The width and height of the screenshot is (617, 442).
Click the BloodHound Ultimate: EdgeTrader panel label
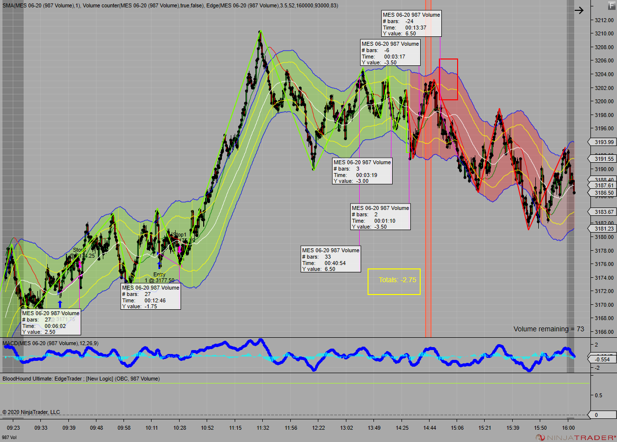tap(81, 379)
